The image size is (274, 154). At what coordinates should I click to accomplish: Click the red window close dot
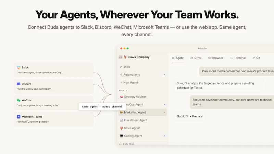121,49
